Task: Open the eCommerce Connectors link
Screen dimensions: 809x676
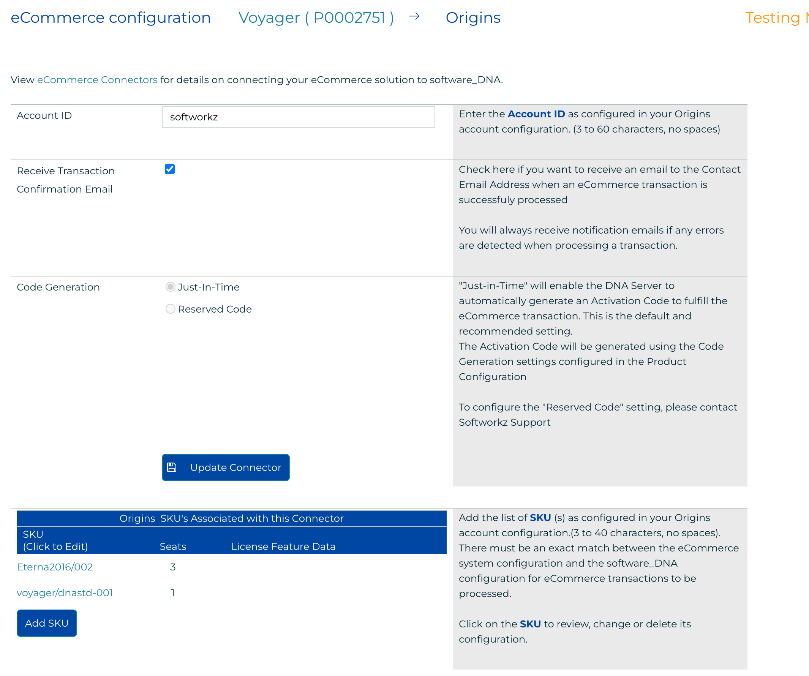Action: (x=97, y=80)
